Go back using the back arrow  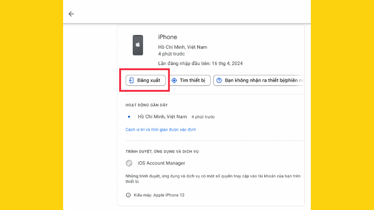[x=71, y=14]
